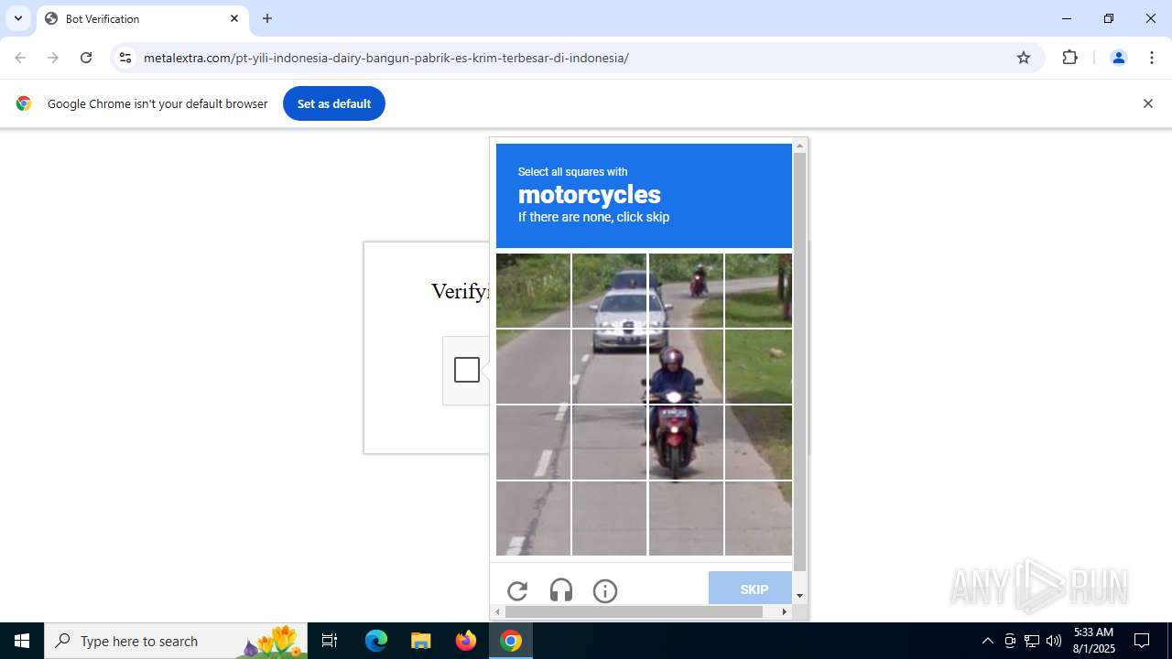Open the volume speaker icon

pyautogui.click(x=1054, y=641)
